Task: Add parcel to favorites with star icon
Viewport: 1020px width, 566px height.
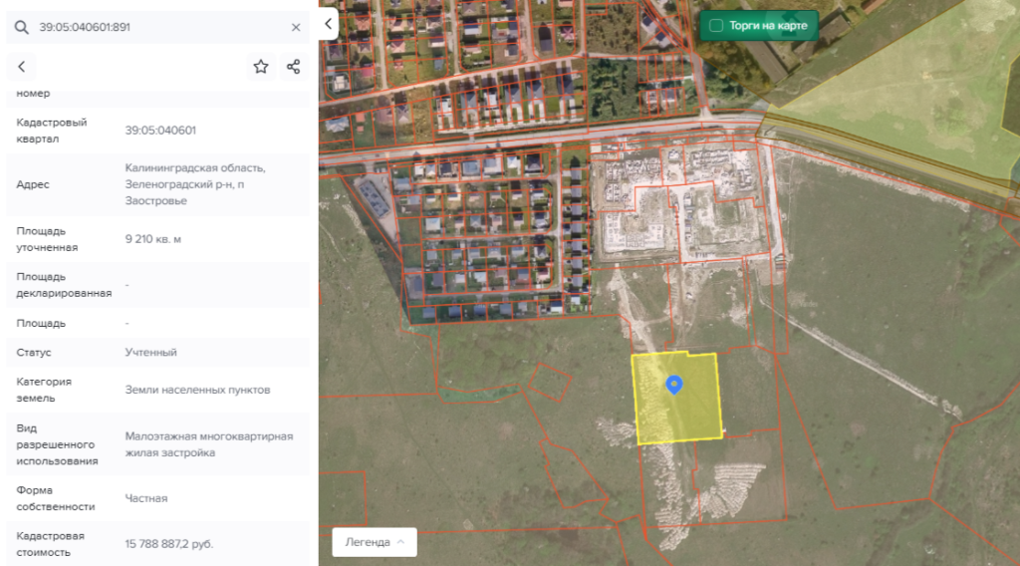Action: pos(261,67)
